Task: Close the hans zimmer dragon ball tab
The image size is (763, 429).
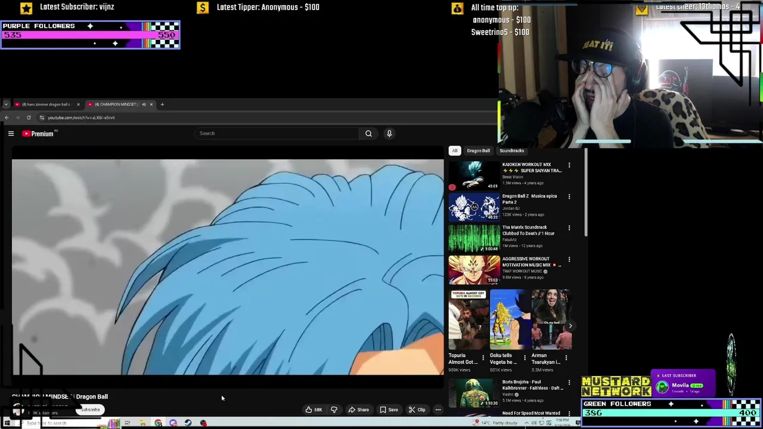Action: 78,104
